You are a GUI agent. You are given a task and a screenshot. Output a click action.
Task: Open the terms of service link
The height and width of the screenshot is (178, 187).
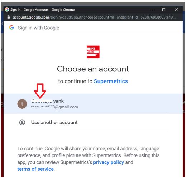click(x=35, y=169)
